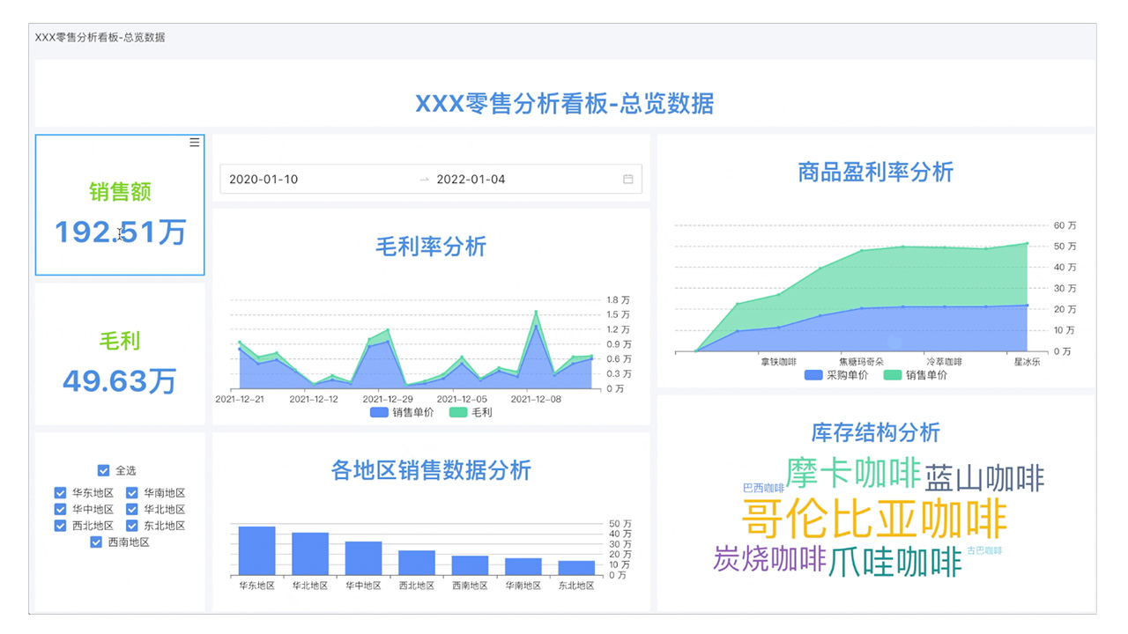1128x634 pixels.
Task: Uncheck the 西南地区 checkbox
Action: pyautogui.click(x=96, y=542)
